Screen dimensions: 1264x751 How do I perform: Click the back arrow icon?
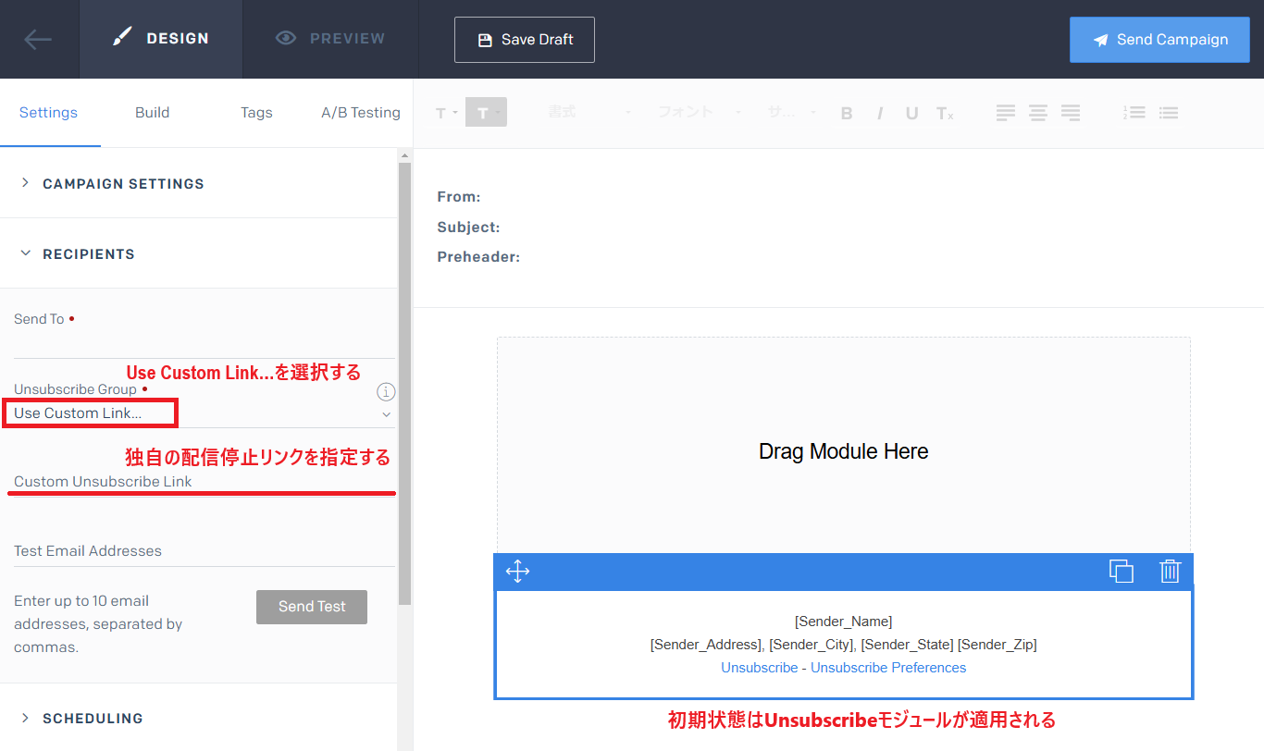click(38, 39)
